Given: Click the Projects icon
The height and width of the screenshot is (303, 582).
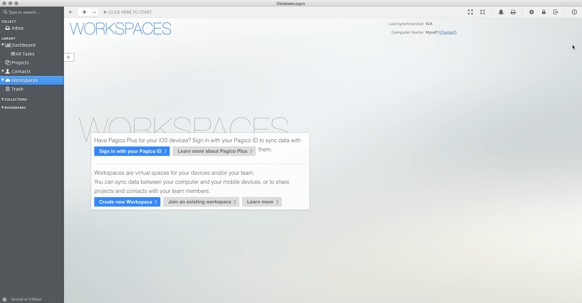Looking at the screenshot, I should [8, 62].
